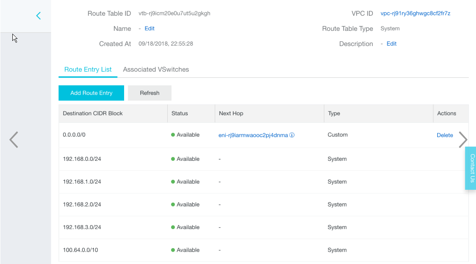Delete the 0.0.0.0/0 custom route

coord(444,135)
